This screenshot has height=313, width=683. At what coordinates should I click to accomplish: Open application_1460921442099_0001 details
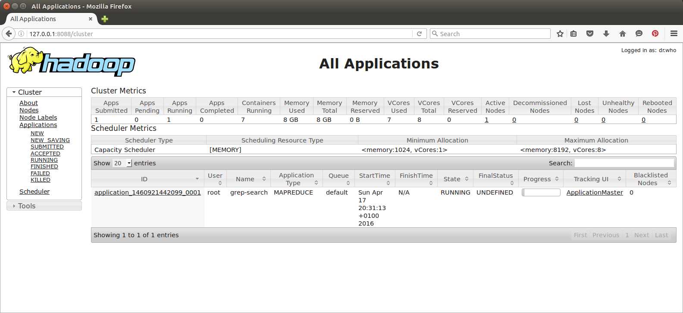click(x=147, y=192)
